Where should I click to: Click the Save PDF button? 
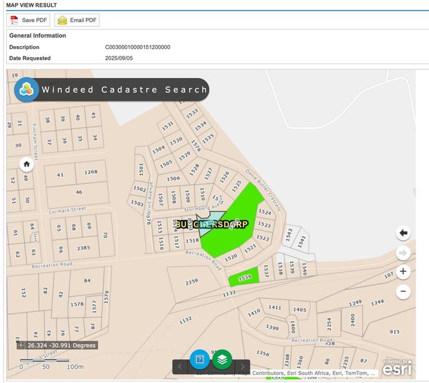pyautogui.click(x=28, y=20)
